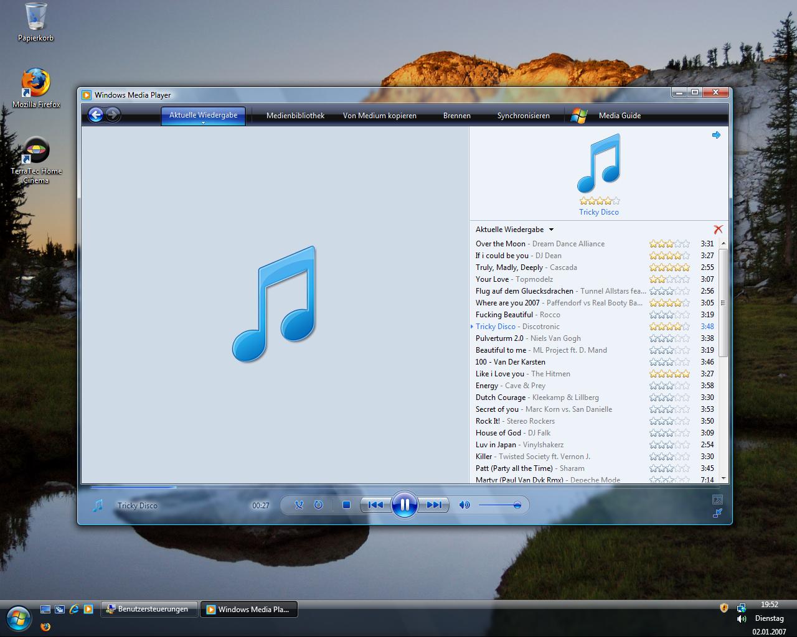The image size is (797, 637).
Task: Select Rock It! by Stereo Rockers
Action: [x=595, y=421]
